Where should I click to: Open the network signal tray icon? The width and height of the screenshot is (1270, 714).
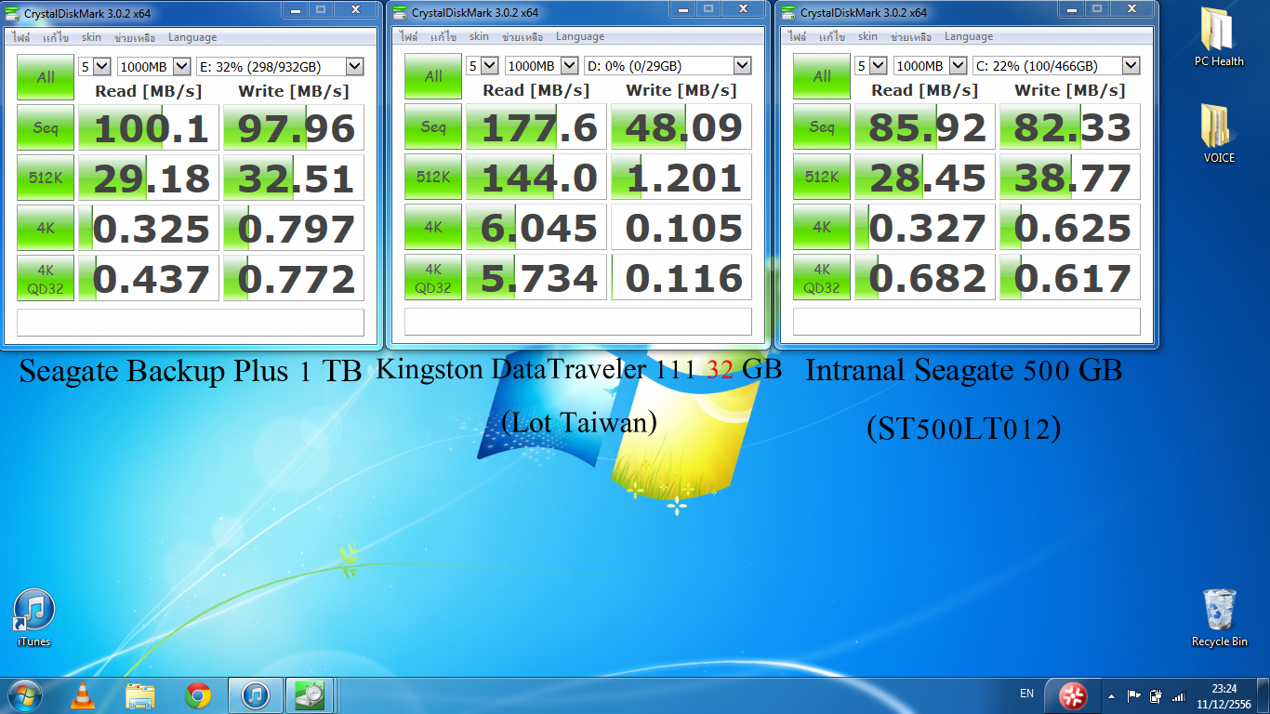(1179, 695)
